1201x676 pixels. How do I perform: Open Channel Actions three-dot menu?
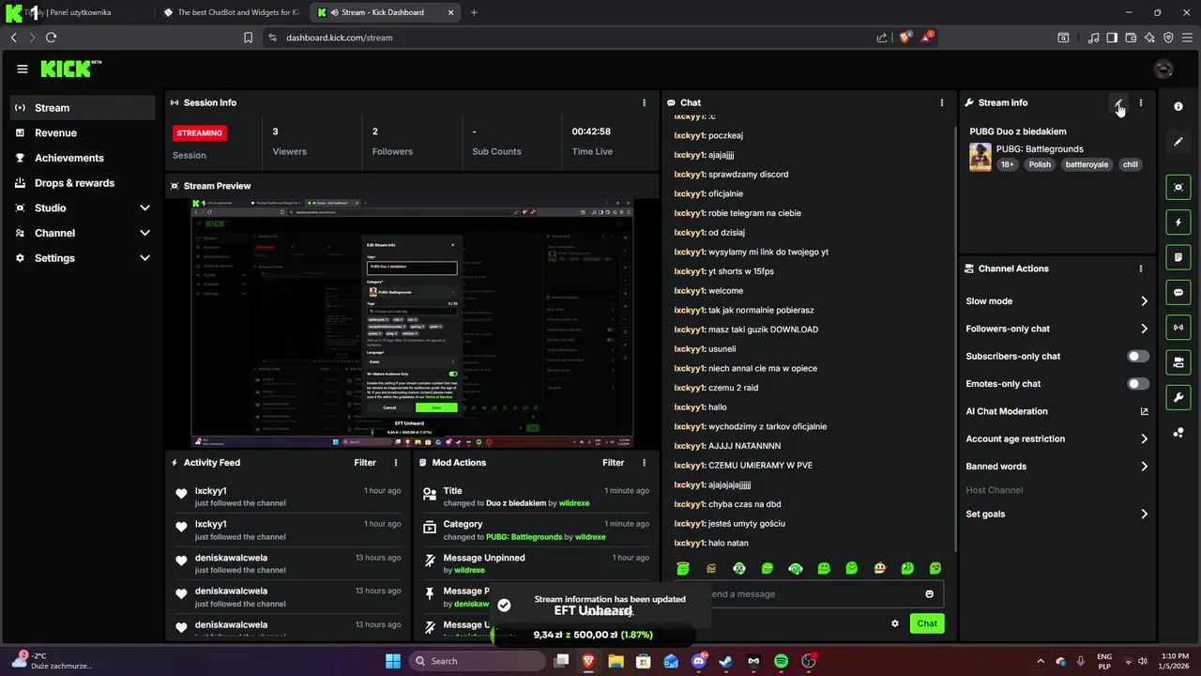coord(1141,269)
